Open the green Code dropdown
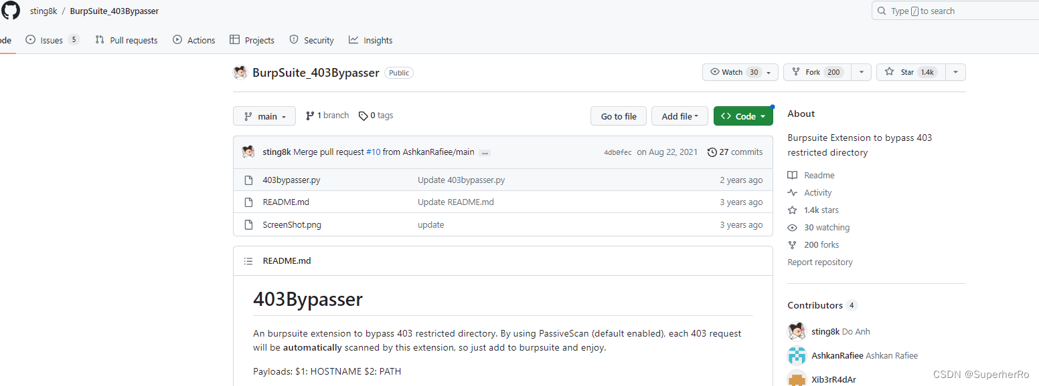Viewport: 1039px width, 386px height. pos(743,116)
